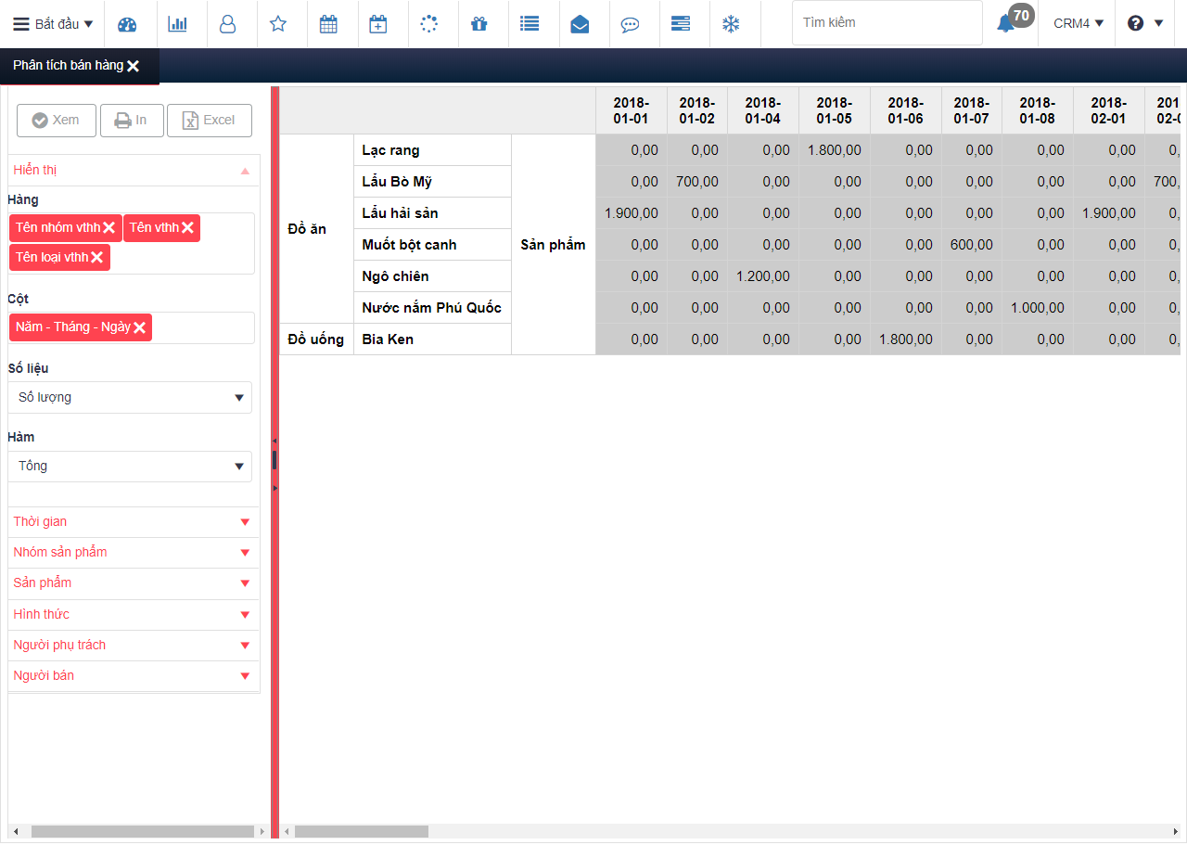Open the CRM4 account dropdown
Image resolution: width=1187 pixels, height=845 pixels.
point(1079,24)
